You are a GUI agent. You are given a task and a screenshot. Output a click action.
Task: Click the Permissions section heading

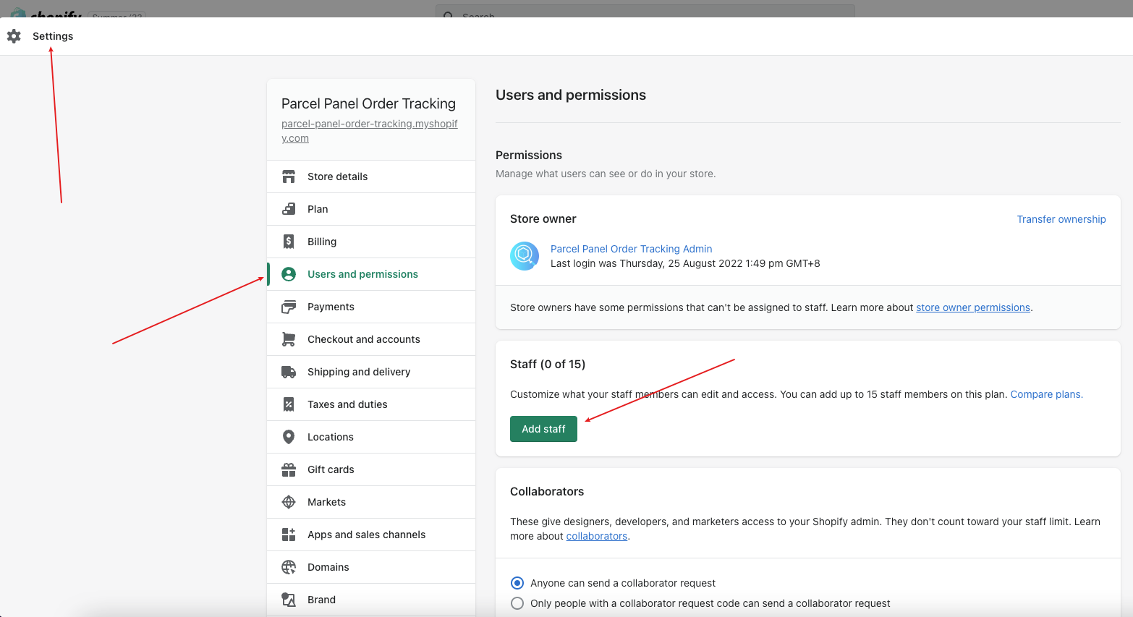(x=529, y=155)
